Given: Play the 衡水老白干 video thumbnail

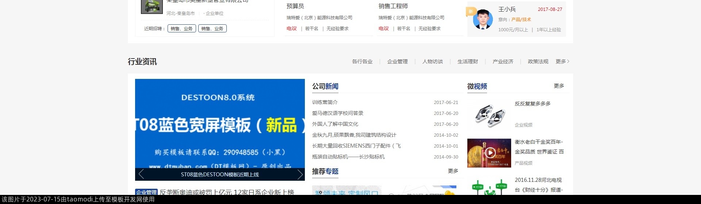Looking at the screenshot, I should tap(489, 153).
